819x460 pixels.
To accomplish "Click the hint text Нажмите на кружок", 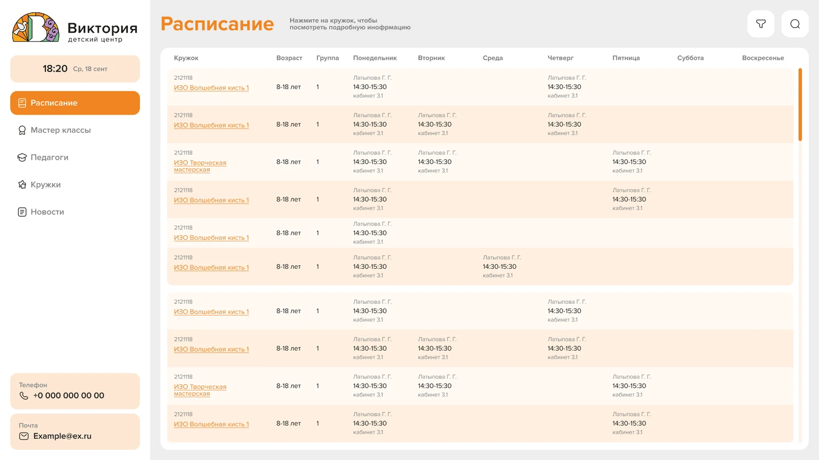I will tap(350, 24).
